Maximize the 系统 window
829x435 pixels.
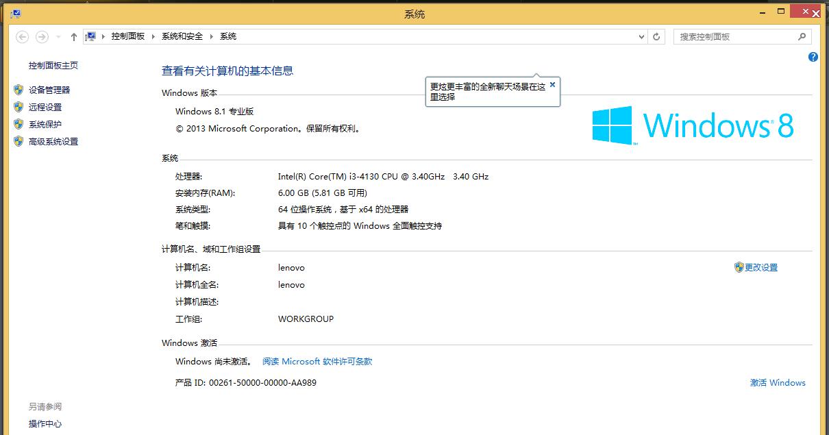click(782, 12)
